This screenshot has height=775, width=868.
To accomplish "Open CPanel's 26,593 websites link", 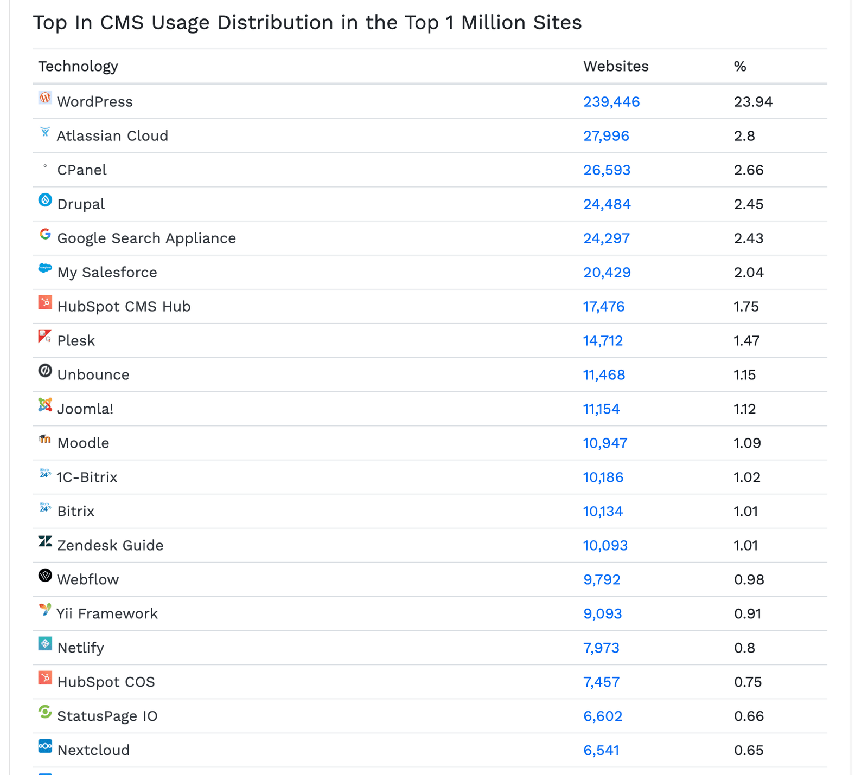I will pyautogui.click(x=607, y=170).
